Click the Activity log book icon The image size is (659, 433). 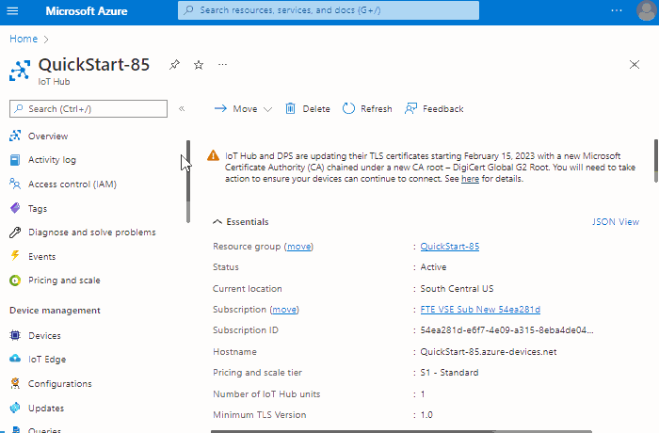(15, 160)
